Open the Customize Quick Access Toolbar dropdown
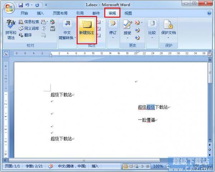 (46, 5)
